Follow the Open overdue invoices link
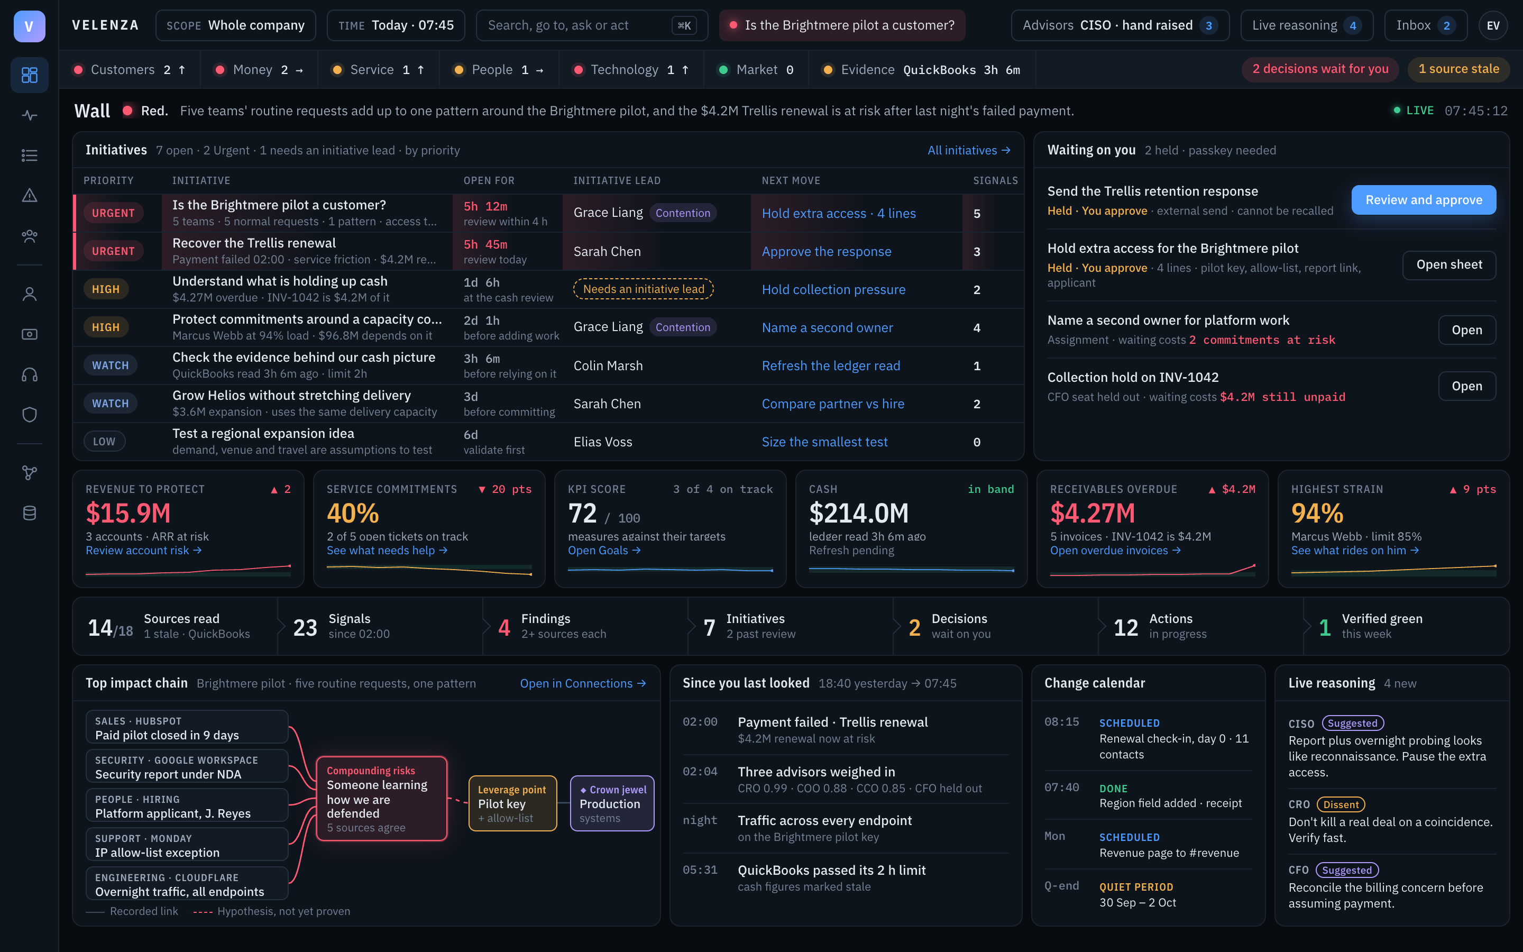 click(x=1115, y=551)
